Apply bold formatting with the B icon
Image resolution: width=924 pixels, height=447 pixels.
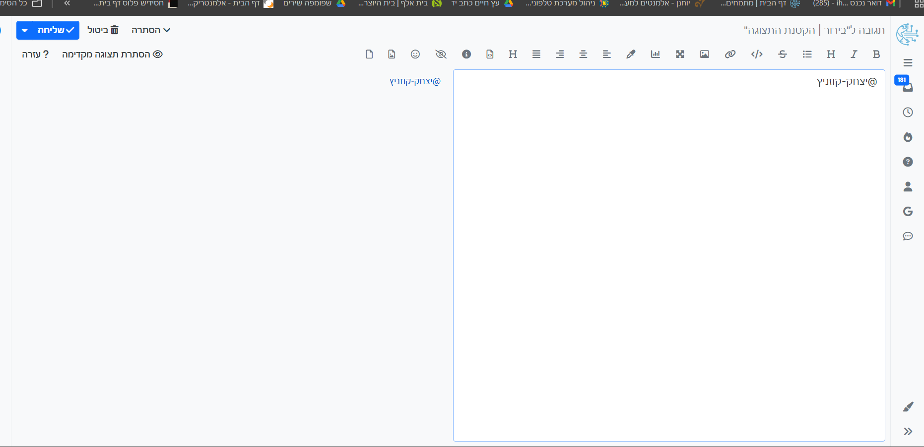click(876, 55)
